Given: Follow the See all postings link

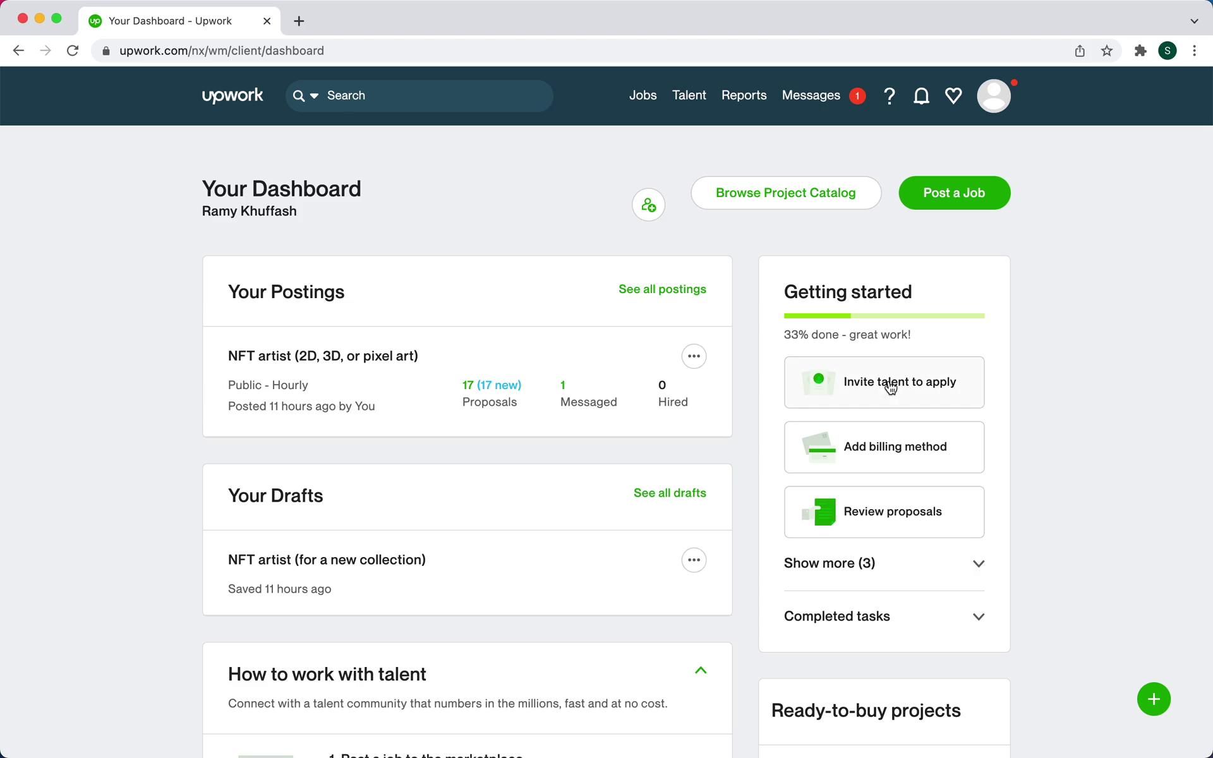Looking at the screenshot, I should tap(662, 289).
